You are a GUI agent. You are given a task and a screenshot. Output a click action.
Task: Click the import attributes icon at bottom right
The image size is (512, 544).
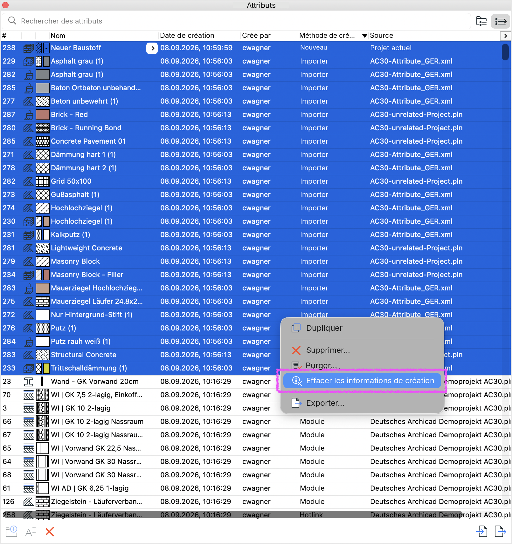point(481,531)
